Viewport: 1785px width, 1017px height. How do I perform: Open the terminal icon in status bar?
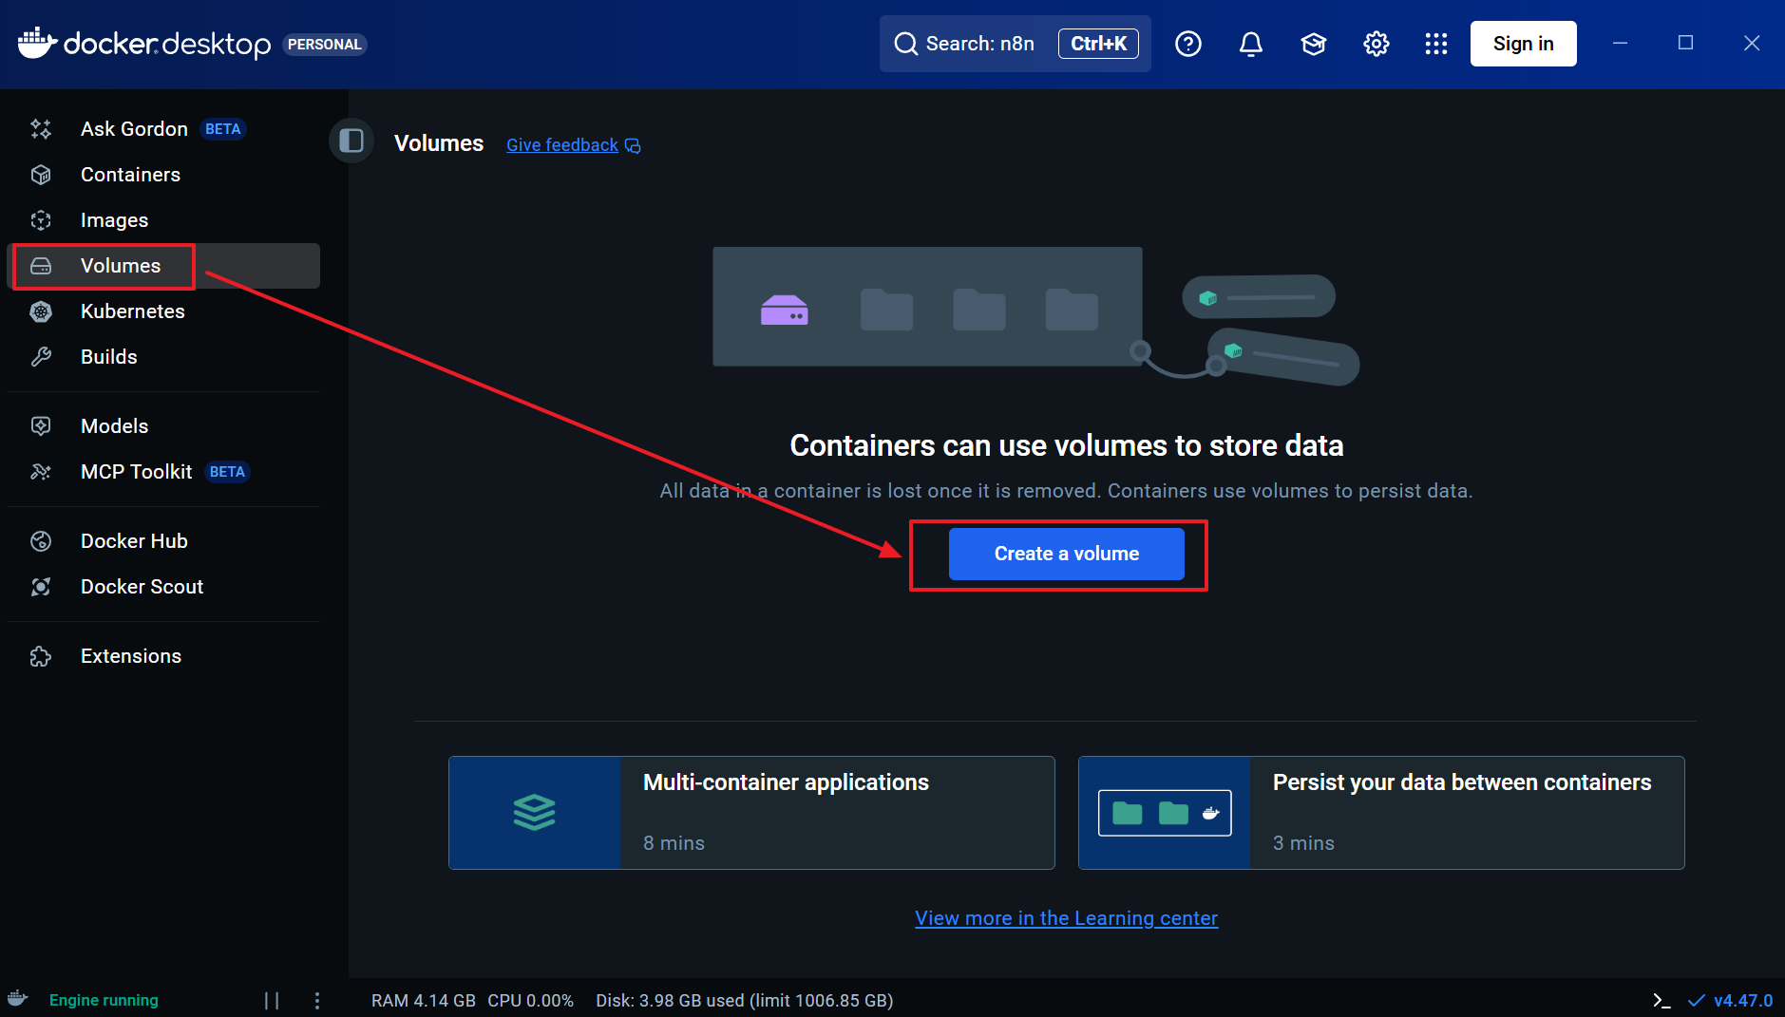1662,1000
